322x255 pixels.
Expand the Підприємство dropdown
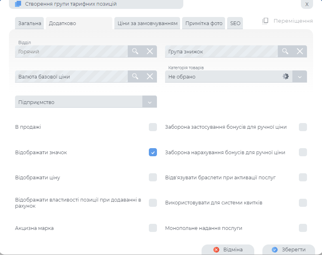(149, 102)
